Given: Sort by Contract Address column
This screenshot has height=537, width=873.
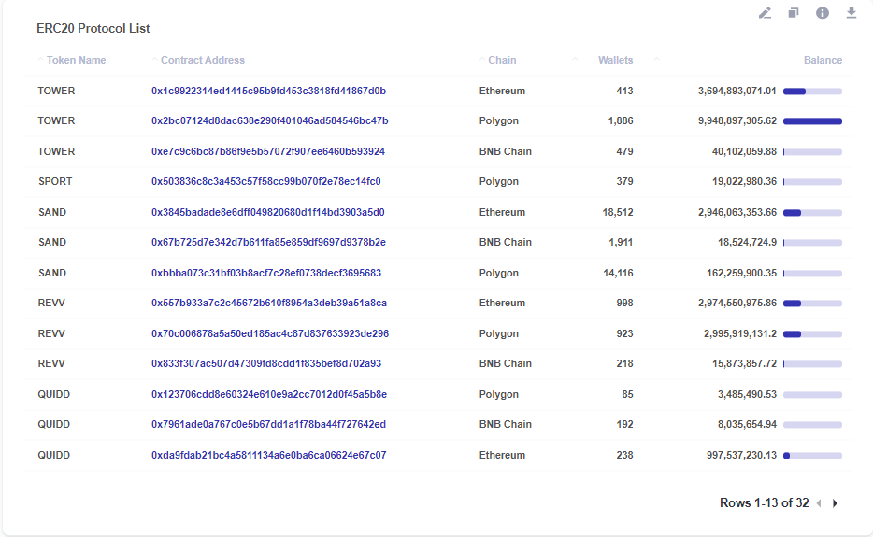Looking at the screenshot, I should [203, 60].
